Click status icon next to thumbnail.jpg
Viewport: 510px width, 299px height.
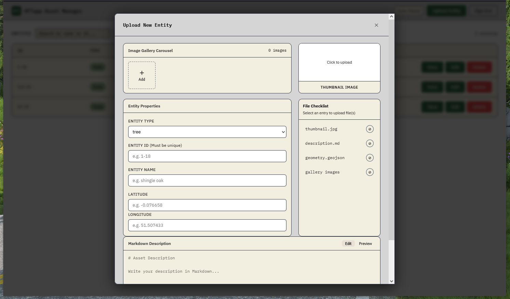(370, 129)
